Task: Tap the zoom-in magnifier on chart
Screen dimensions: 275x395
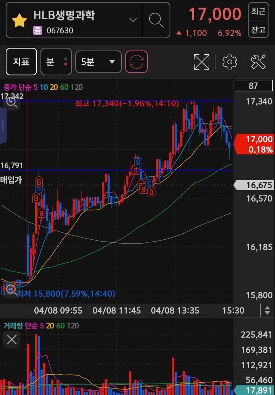Action: click(11, 102)
